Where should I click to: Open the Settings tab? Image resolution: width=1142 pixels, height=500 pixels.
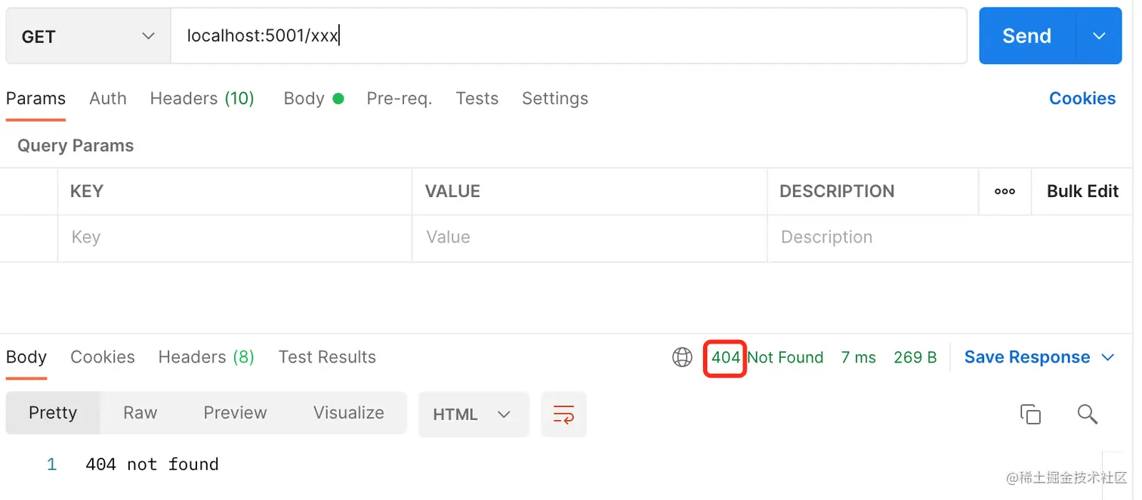tap(554, 99)
